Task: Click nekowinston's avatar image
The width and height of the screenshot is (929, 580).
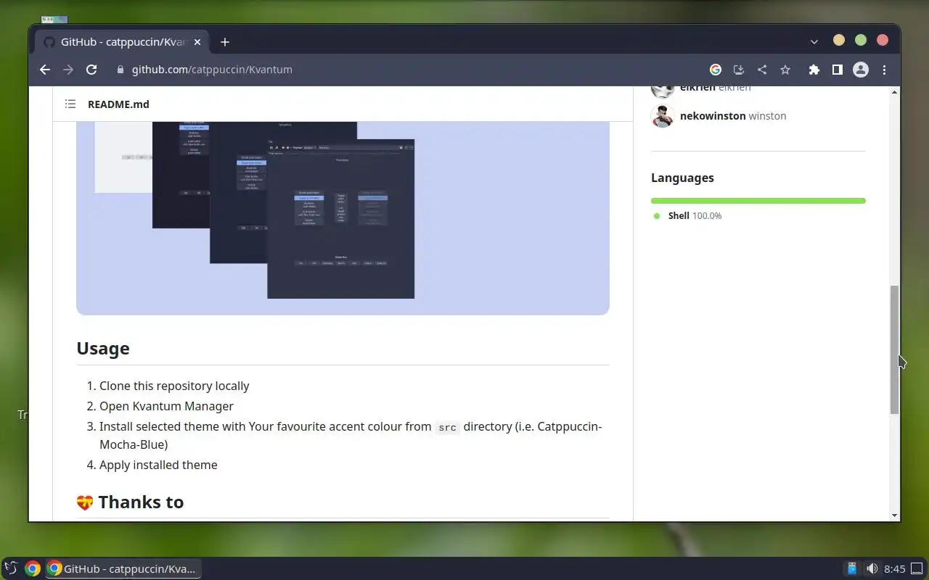Action: click(663, 116)
